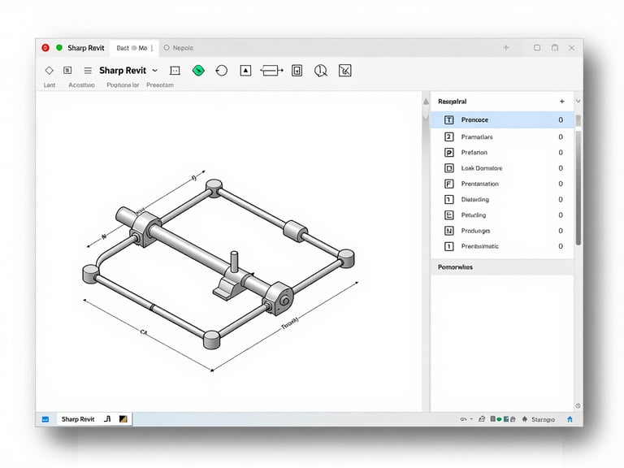Image resolution: width=624 pixels, height=468 pixels.
Task: Click the blue icon at status bar left
Action: pos(45,419)
